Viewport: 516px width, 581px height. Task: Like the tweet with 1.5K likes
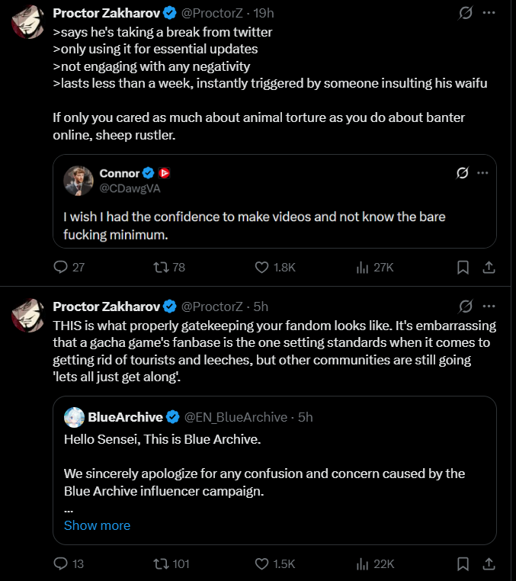(x=262, y=564)
